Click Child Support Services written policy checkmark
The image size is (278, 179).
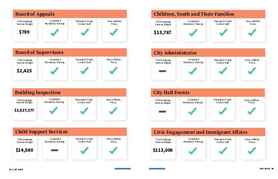point(114,150)
